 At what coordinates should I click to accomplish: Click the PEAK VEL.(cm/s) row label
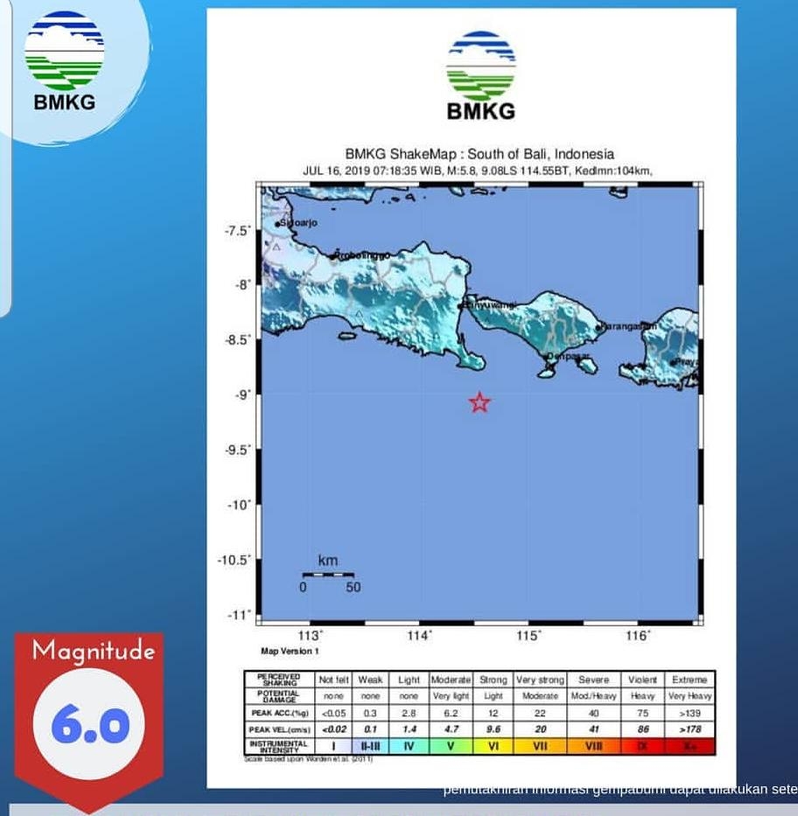[279, 729]
